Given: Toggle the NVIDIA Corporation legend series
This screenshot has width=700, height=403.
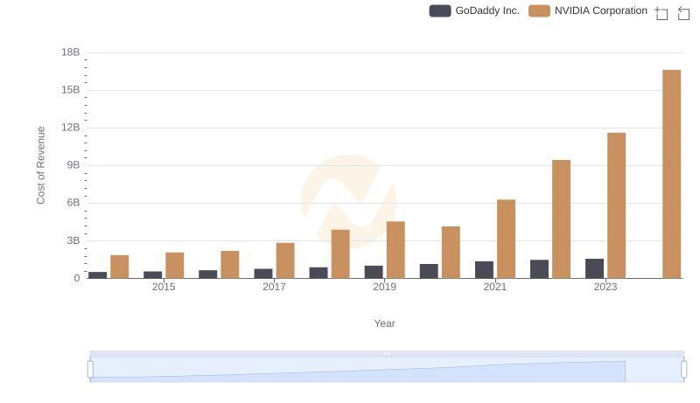Looking at the screenshot, I should (x=587, y=10).
